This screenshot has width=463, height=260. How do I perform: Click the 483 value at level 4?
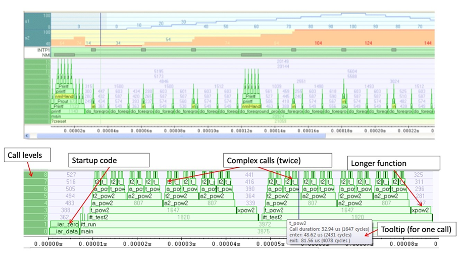pos(70,203)
